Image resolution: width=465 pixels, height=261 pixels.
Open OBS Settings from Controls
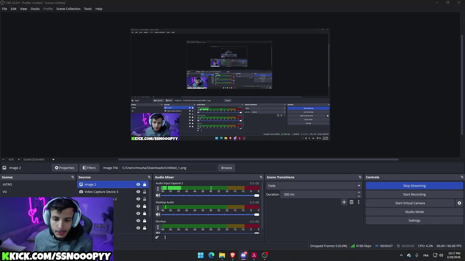click(x=414, y=220)
